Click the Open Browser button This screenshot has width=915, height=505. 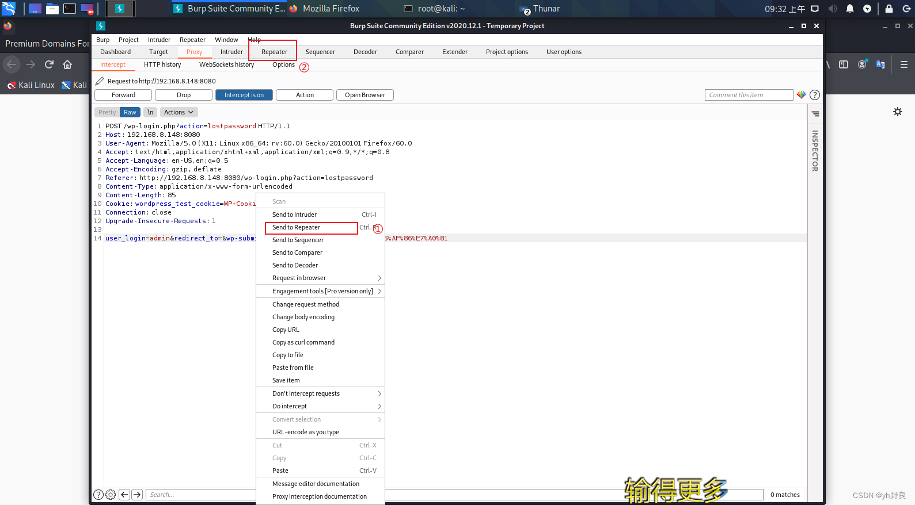(365, 95)
